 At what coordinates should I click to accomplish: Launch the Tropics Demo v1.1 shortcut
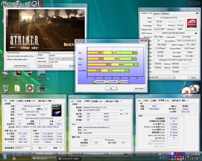click(41, 76)
